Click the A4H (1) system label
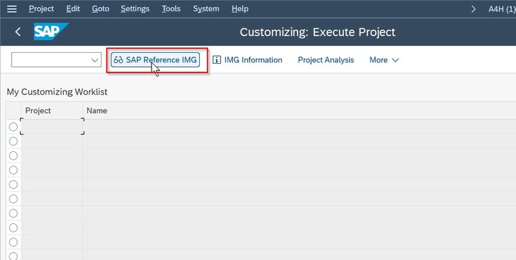The height and width of the screenshot is (260, 516). (x=502, y=9)
